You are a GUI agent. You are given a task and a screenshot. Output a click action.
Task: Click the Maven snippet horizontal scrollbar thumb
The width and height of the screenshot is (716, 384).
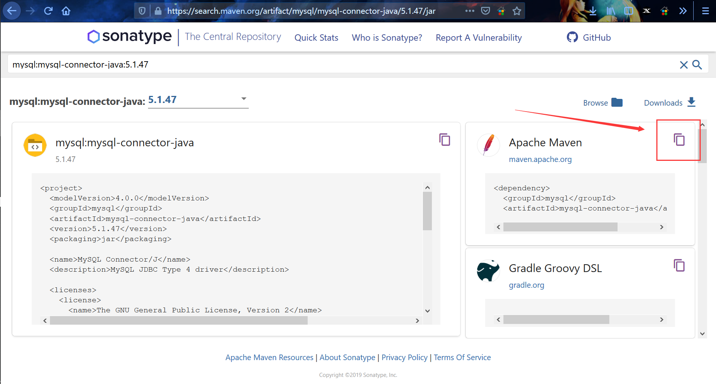click(560, 227)
